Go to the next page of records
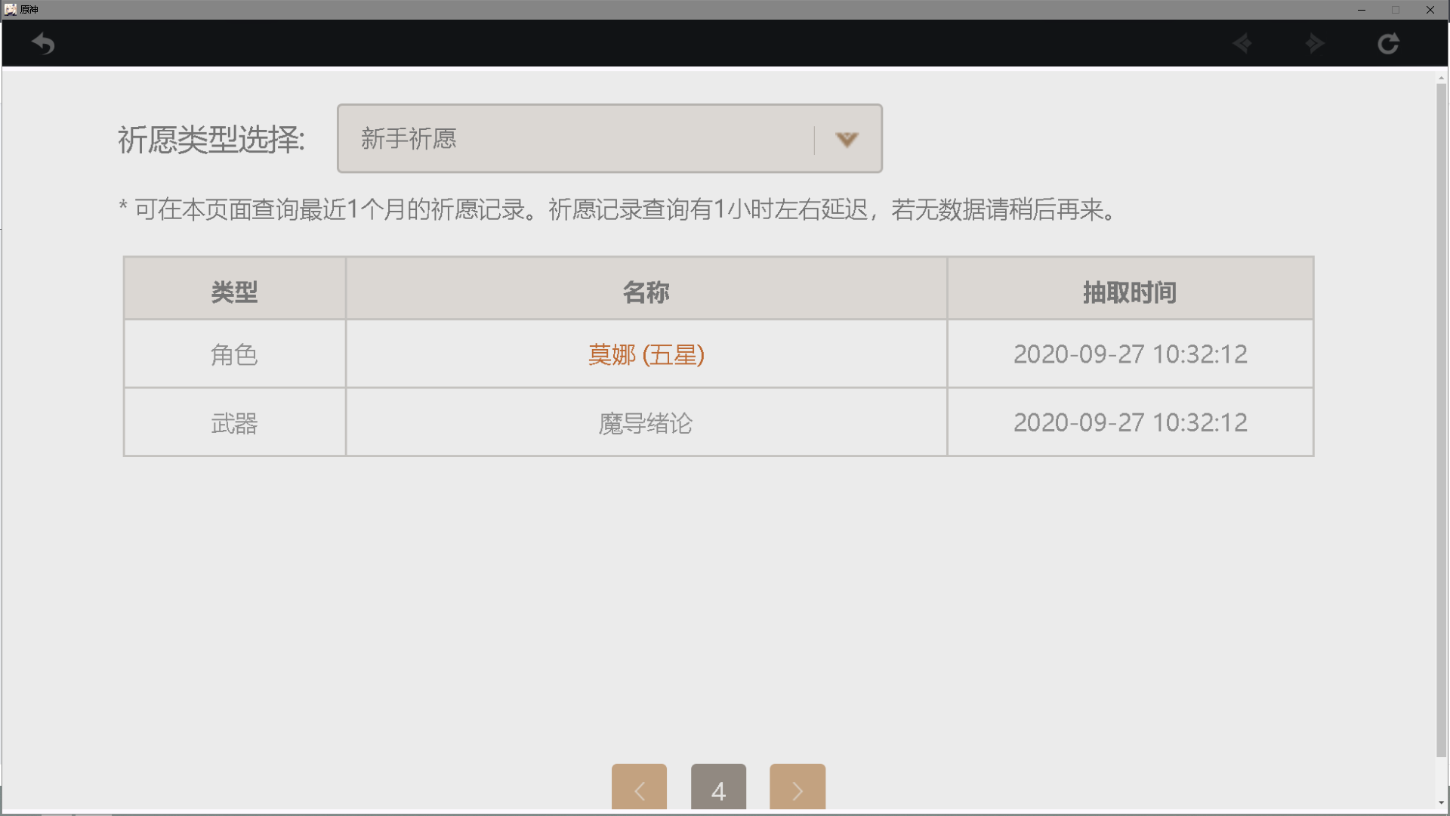 click(x=797, y=789)
